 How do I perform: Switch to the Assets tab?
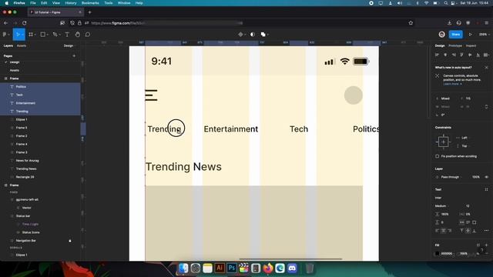point(22,46)
